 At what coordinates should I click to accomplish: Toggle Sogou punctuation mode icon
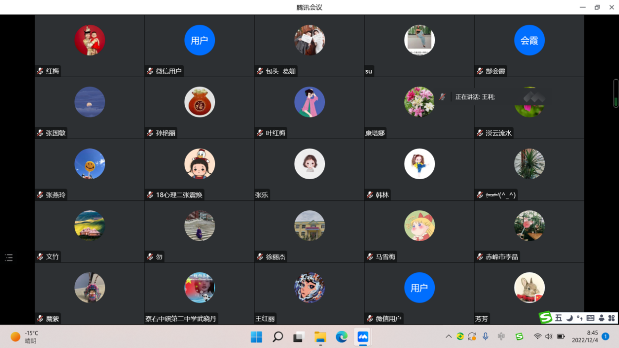coord(579,318)
